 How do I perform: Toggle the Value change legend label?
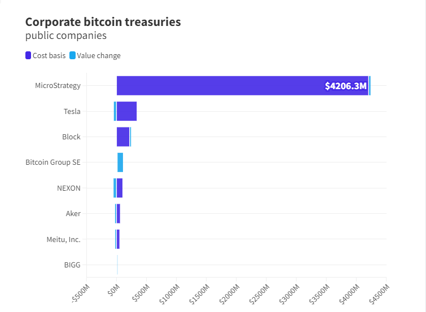click(x=99, y=55)
